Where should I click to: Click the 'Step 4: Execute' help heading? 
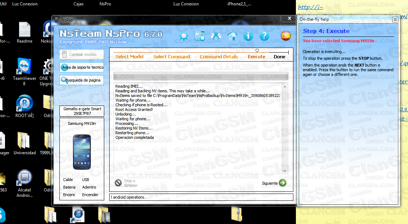point(326,31)
